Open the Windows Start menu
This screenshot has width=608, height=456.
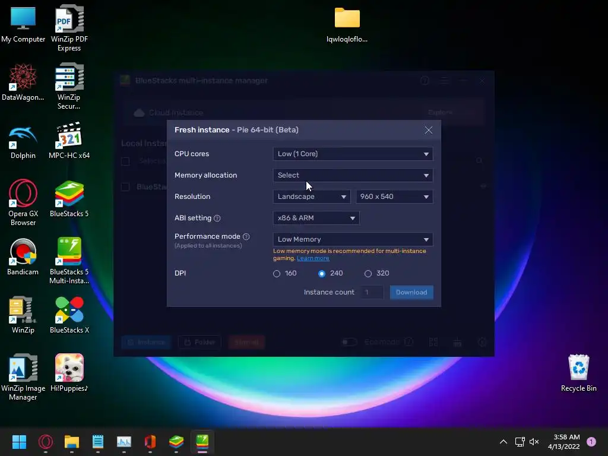[19, 442]
